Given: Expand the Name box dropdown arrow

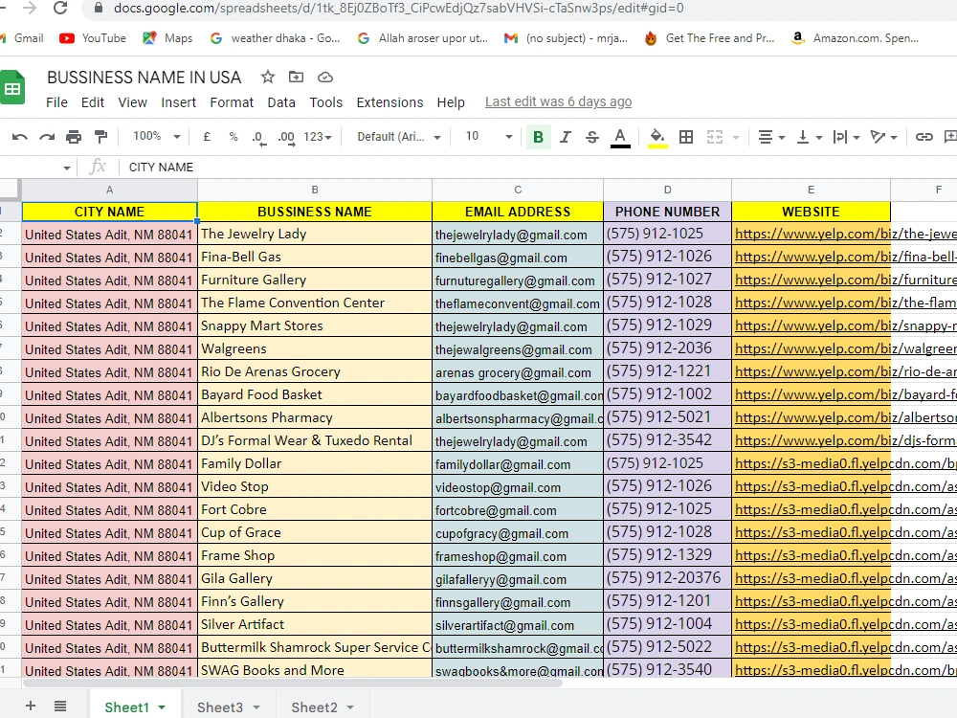Looking at the screenshot, I should tap(67, 168).
